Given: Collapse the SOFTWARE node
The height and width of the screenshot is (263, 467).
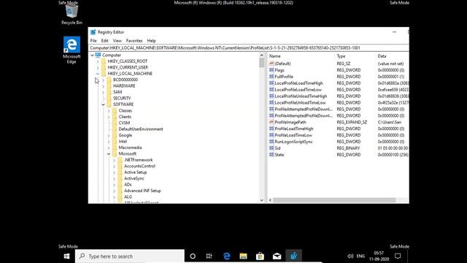Looking at the screenshot, I should point(104,104).
